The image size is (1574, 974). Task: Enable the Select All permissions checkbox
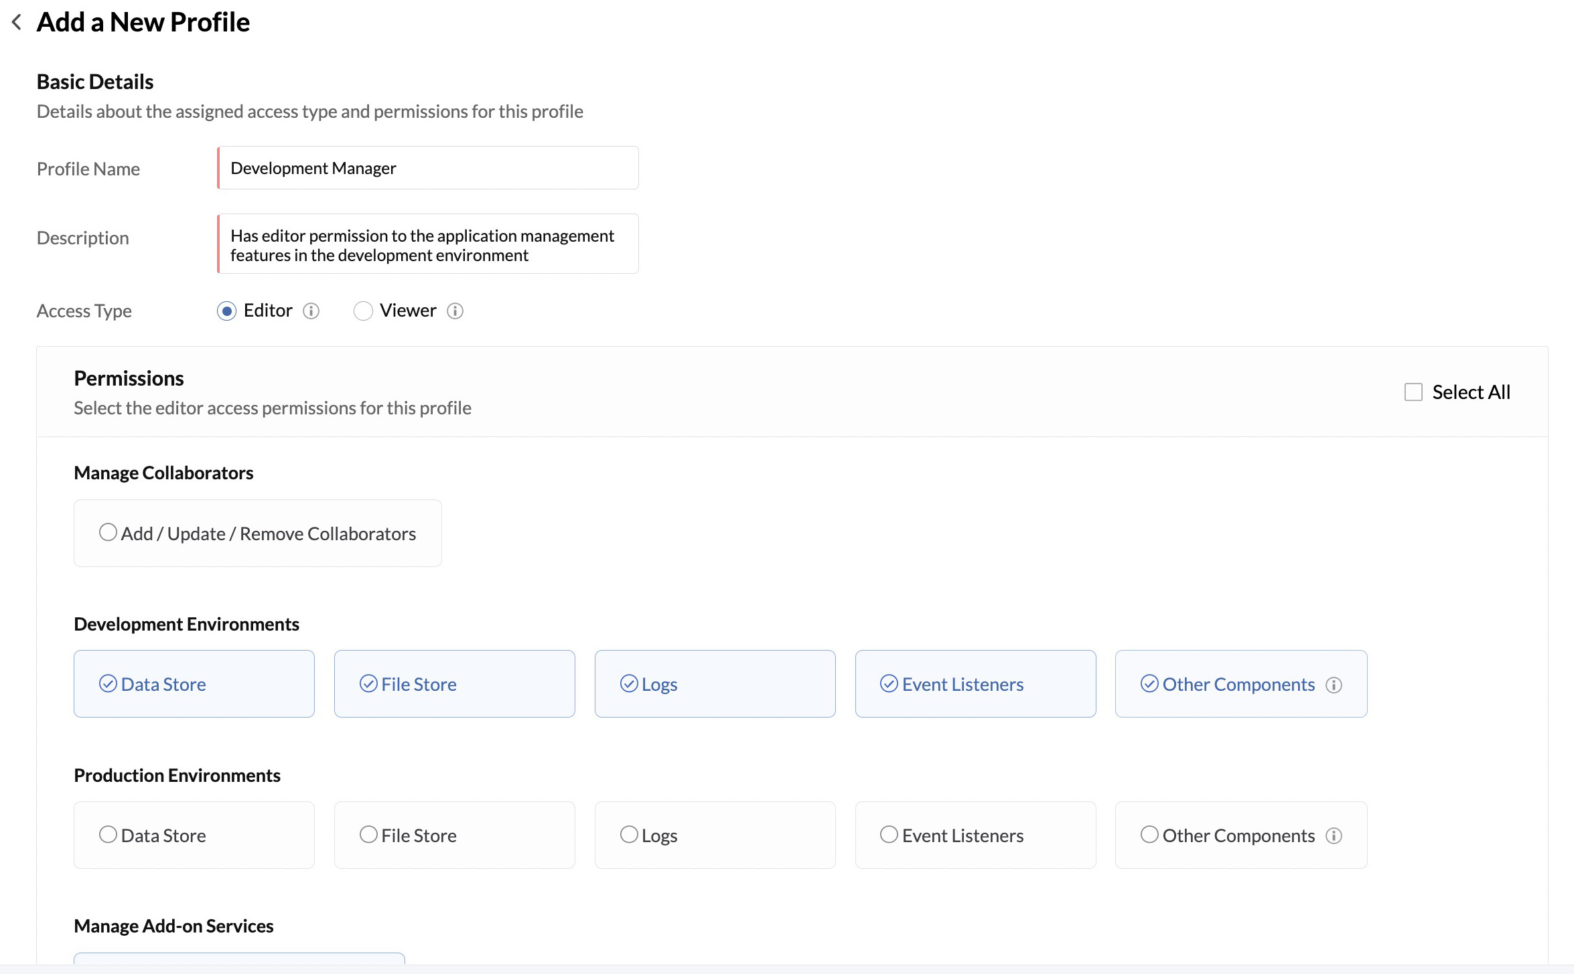1413,392
